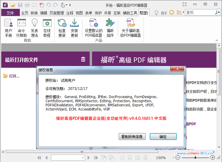The width and height of the screenshot is (222, 162).
Task: Toggle the ribbon display mode icon
Action: click(184, 4)
